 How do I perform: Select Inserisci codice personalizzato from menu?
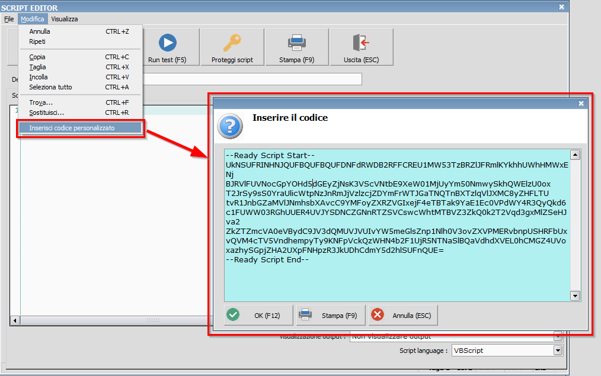(x=80, y=127)
